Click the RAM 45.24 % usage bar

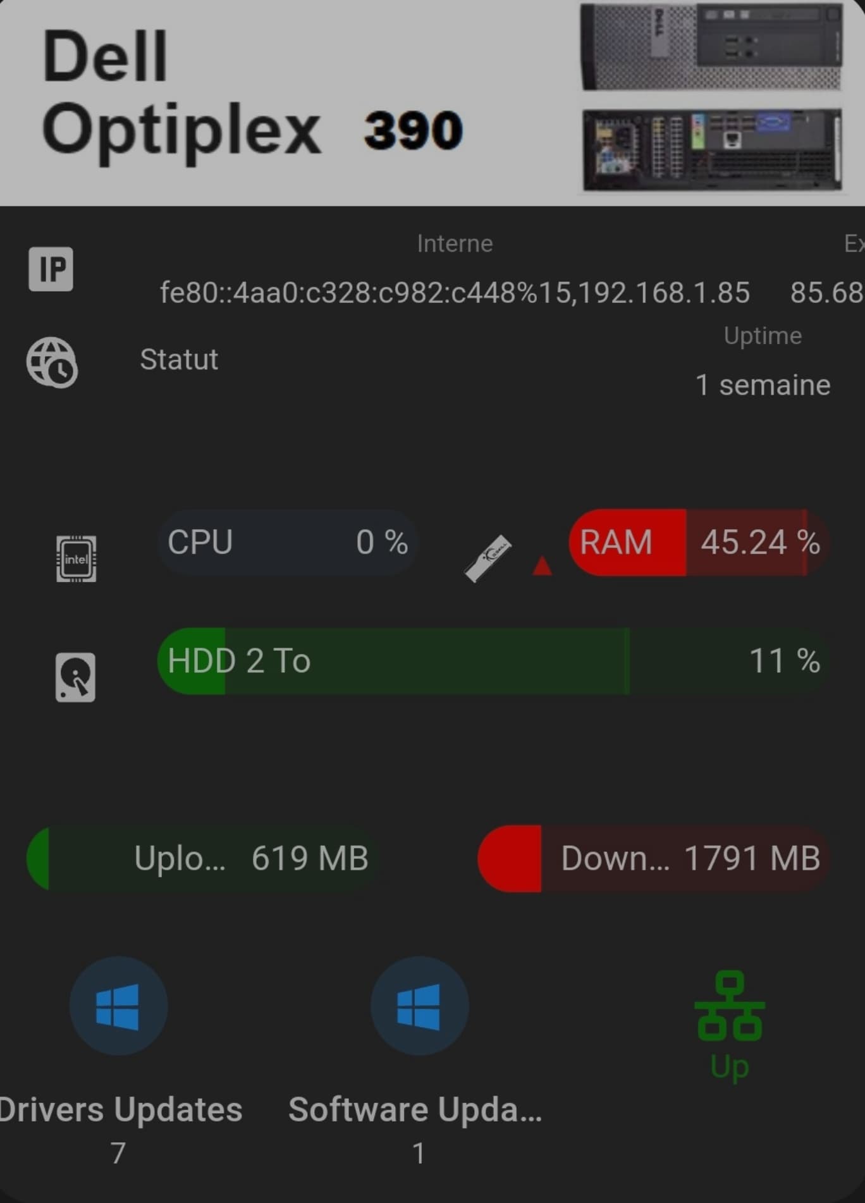pyautogui.click(x=699, y=543)
